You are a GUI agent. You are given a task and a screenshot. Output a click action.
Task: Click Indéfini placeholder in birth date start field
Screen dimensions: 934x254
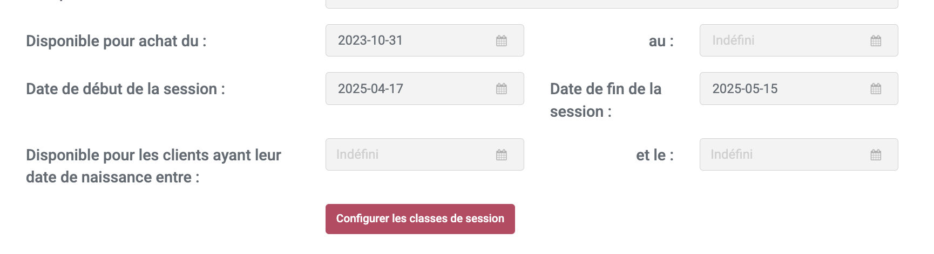(357, 154)
